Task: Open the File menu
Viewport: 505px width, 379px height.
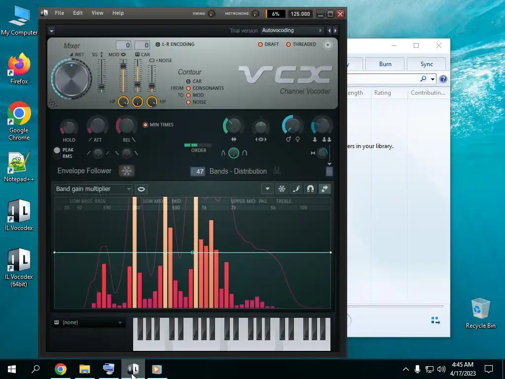Action: tap(59, 13)
